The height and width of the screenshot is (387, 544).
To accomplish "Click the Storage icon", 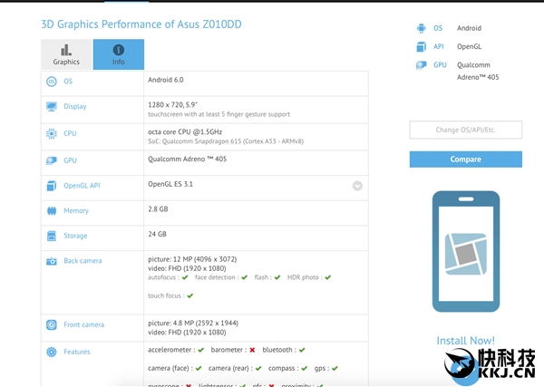I will [52, 236].
